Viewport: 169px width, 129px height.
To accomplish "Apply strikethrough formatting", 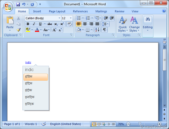I will (50, 24).
